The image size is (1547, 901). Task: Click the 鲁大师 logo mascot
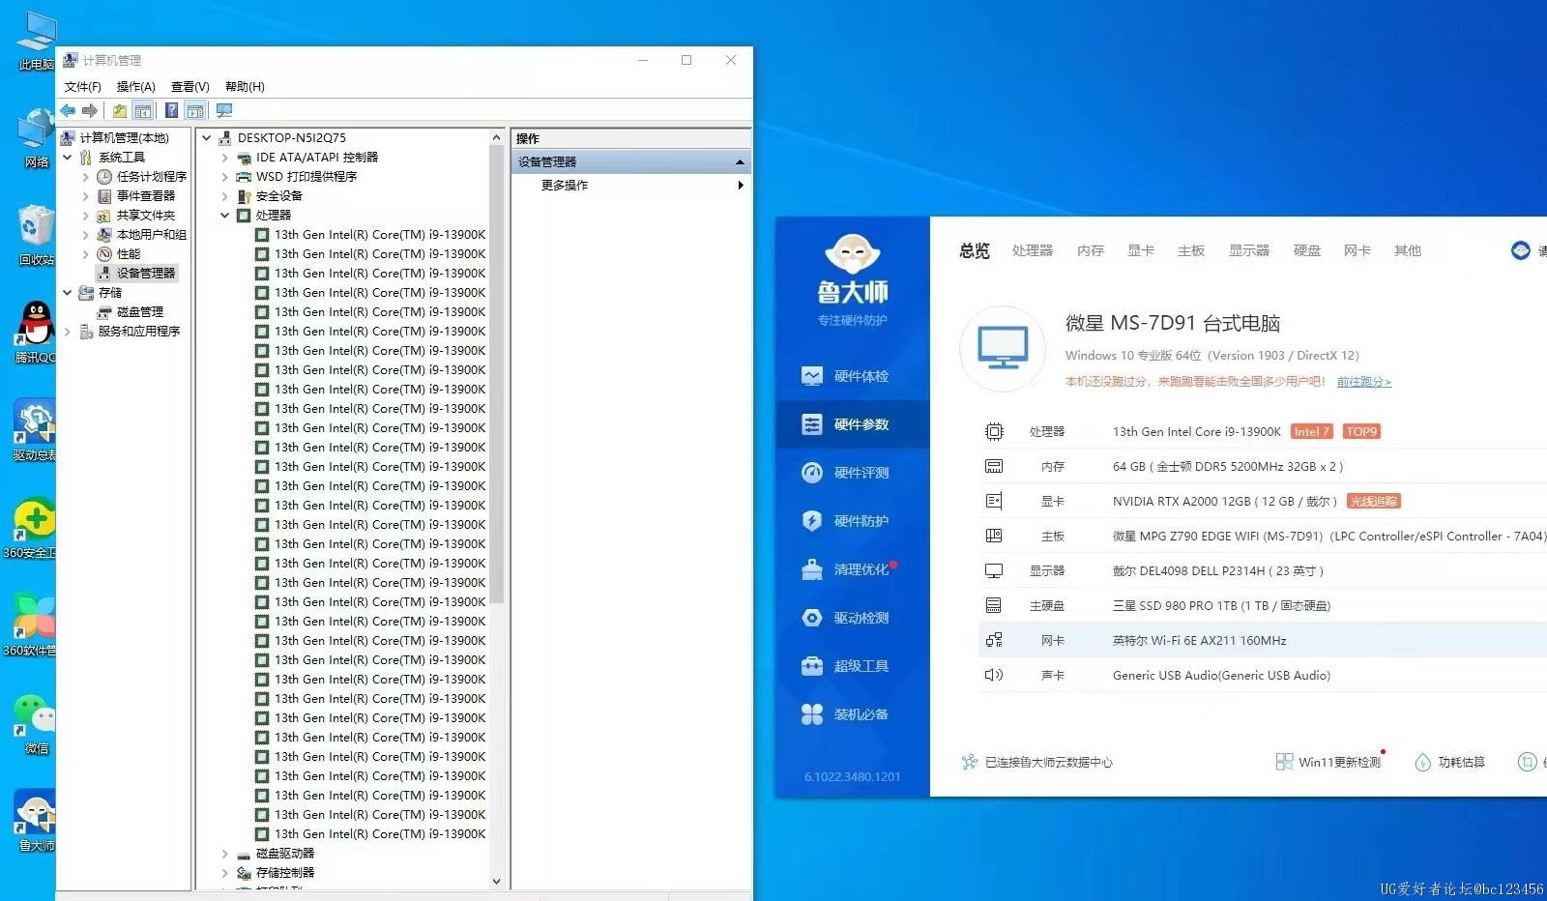[852, 254]
